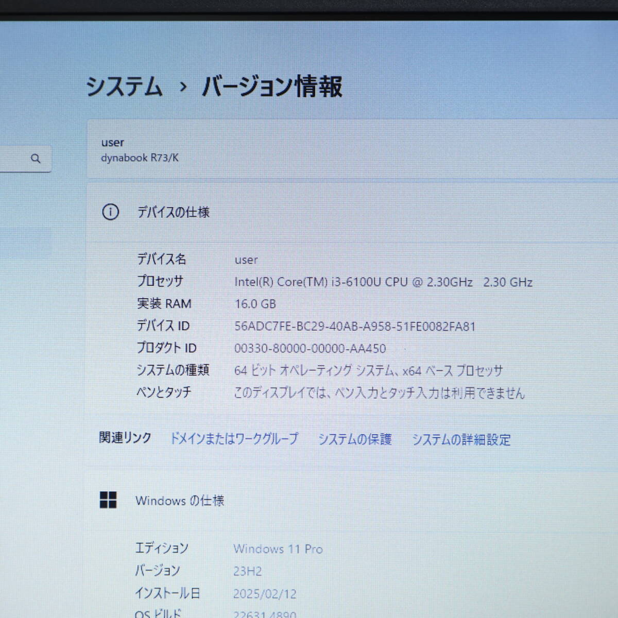Click the デバイス ID label
The image size is (618, 618).
pos(163,326)
